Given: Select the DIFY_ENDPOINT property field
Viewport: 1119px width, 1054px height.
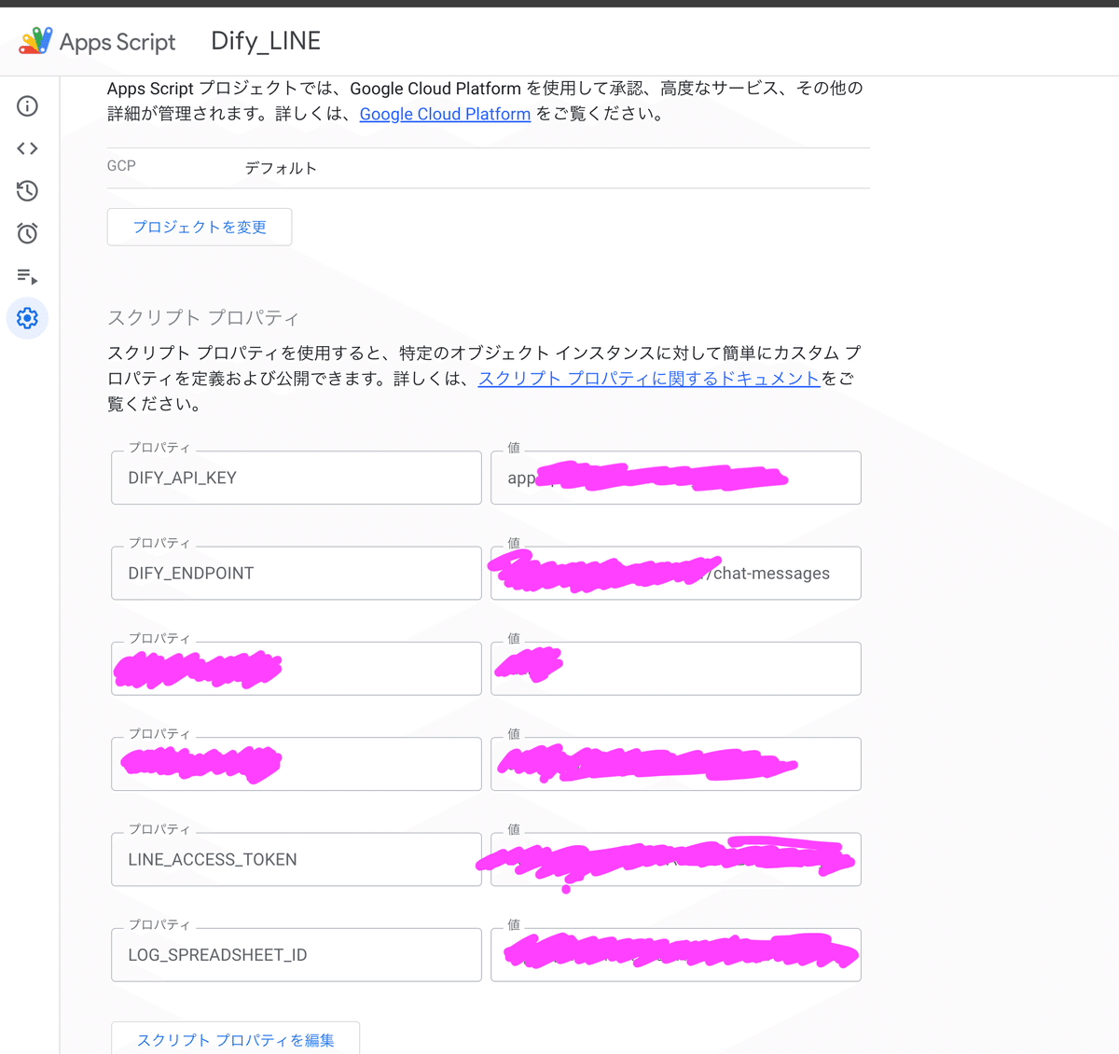Looking at the screenshot, I should 296,573.
